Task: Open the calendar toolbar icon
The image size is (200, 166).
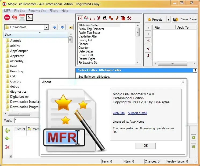Action: pyautogui.click(x=22, y=17)
